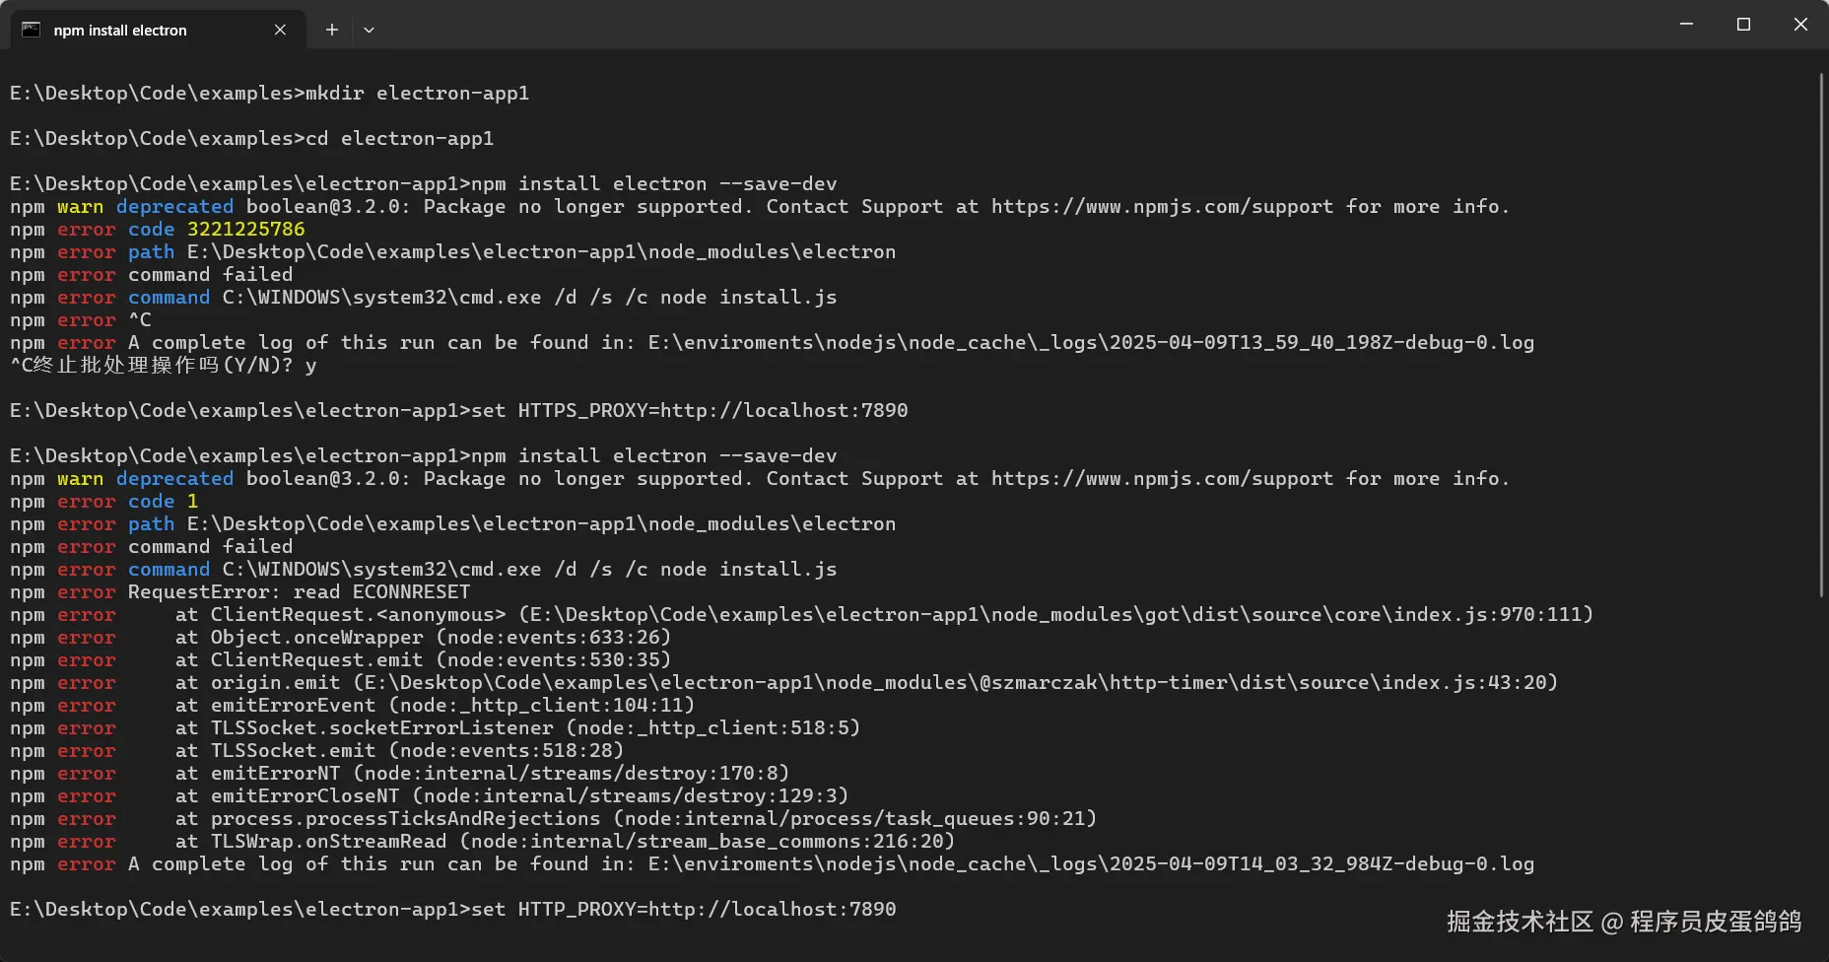The height and width of the screenshot is (962, 1829).
Task: Close the terminal window
Action: pos(1800,24)
